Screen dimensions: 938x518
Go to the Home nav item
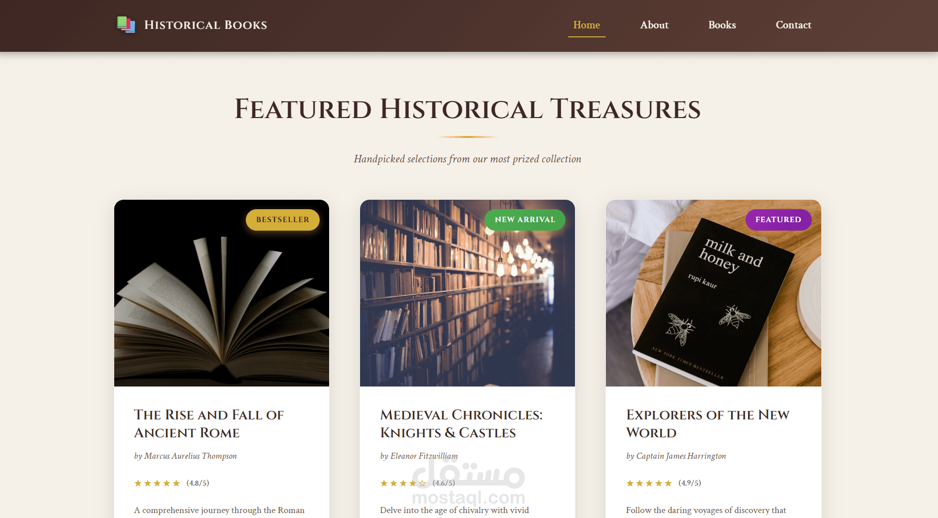[586, 25]
